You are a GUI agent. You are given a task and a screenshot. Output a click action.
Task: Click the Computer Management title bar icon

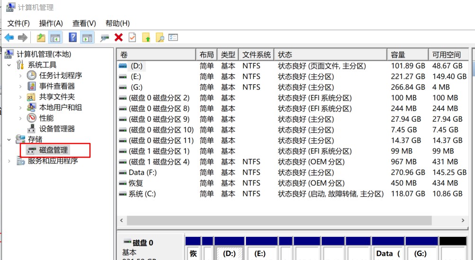point(10,7)
